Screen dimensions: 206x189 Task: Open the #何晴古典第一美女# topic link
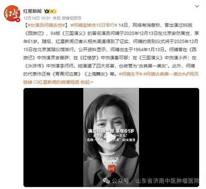click(164, 74)
